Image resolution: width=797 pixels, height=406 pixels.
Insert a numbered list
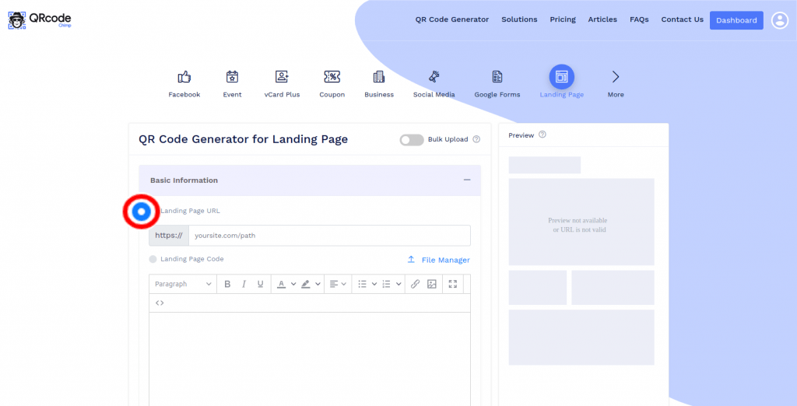(386, 284)
